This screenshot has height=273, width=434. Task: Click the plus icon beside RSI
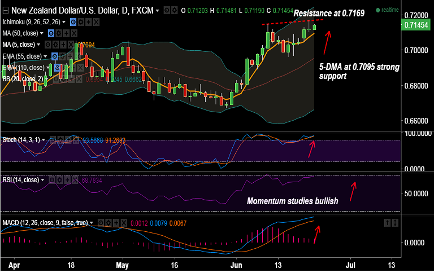(67, 180)
